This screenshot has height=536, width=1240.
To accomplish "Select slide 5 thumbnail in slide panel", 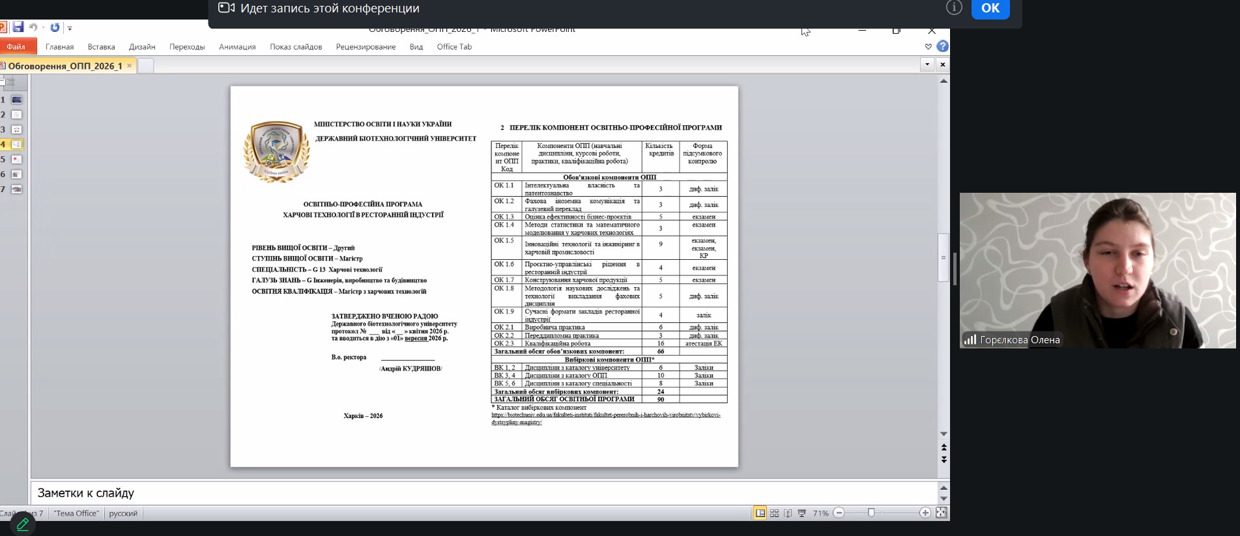I will [16, 160].
